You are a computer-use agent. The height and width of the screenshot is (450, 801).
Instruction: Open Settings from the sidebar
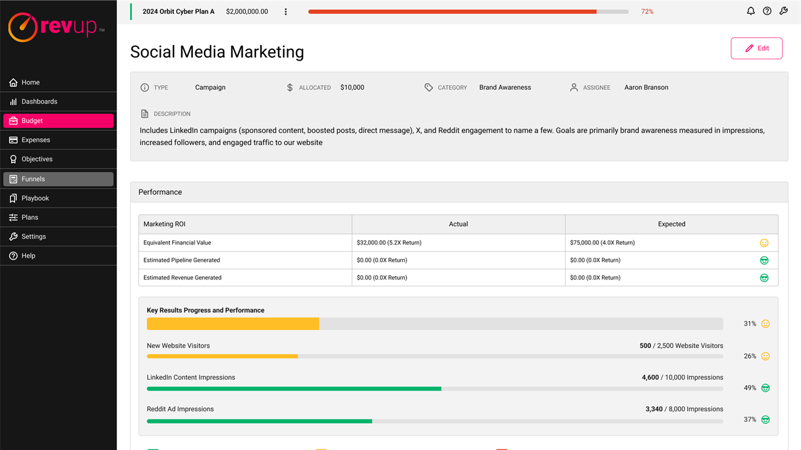pos(33,237)
